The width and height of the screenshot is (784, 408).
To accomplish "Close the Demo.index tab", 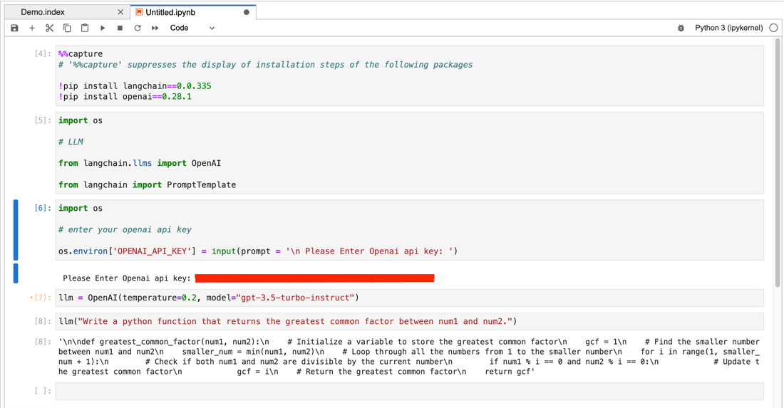I will point(120,12).
